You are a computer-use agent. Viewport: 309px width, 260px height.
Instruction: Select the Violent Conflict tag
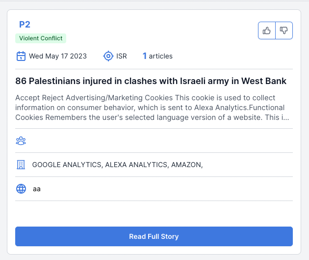point(41,38)
